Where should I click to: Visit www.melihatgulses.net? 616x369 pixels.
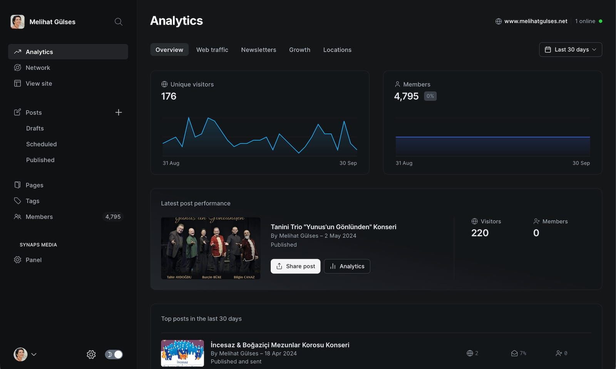coord(536,21)
